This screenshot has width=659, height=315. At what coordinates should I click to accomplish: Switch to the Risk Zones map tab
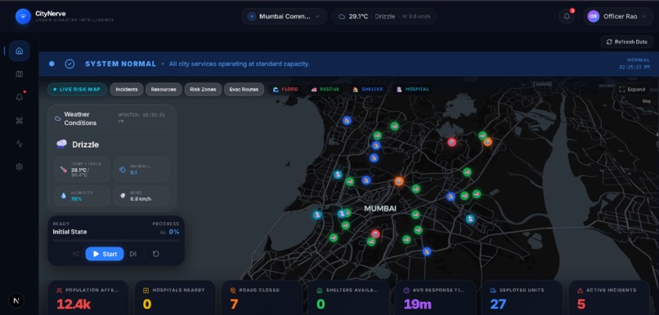[203, 89]
